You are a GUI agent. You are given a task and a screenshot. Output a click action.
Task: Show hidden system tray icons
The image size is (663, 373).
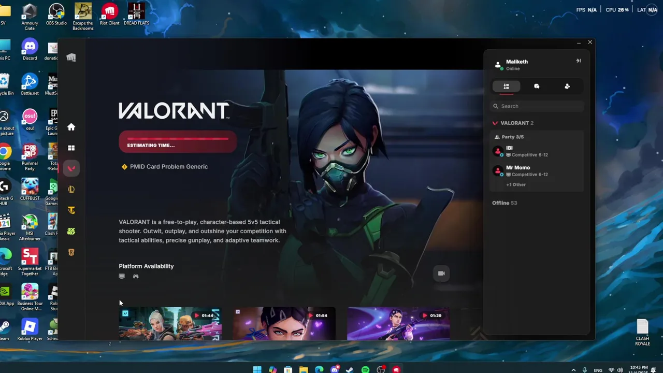click(573, 370)
